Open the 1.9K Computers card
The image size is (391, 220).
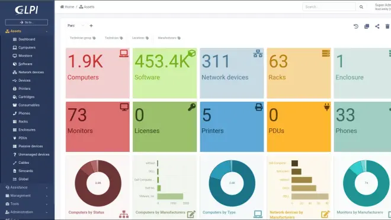click(x=98, y=73)
